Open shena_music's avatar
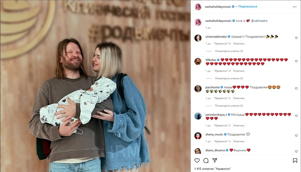The width and height of the screenshot is (301, 172). point(198,136)
